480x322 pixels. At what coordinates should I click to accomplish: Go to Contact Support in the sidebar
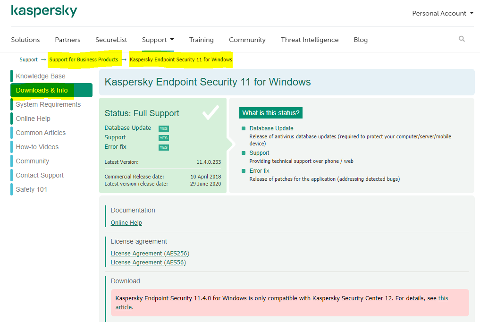(40, 175)
